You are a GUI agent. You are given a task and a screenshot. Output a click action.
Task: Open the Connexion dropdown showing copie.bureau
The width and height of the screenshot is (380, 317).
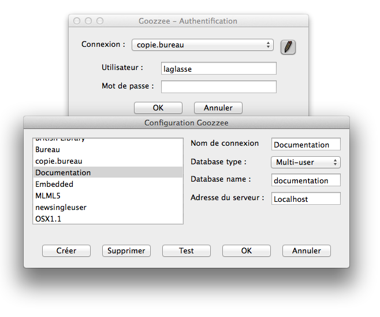coord(202,45)
